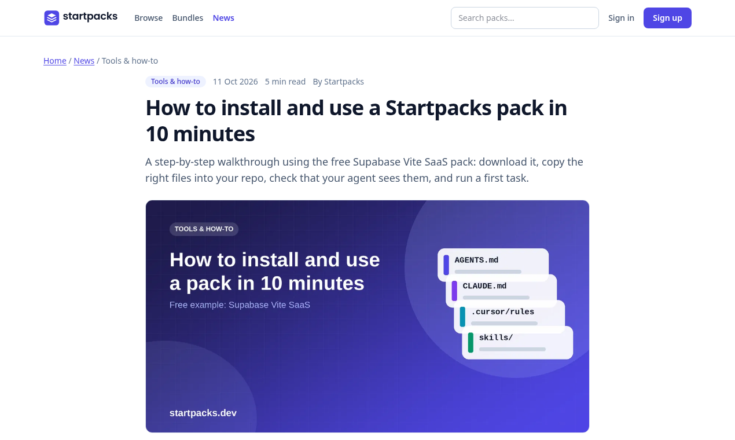Click the Tools & how-to category tag
This screenshot has height=440, width=735.
(175, 82)
